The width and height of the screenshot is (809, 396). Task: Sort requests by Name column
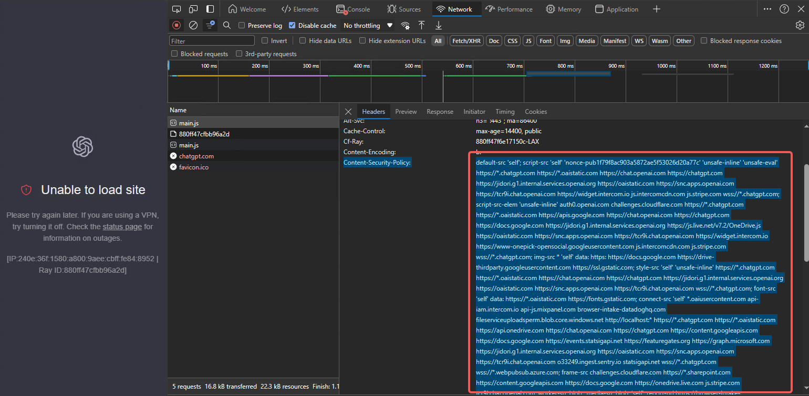tap(253, 110)
